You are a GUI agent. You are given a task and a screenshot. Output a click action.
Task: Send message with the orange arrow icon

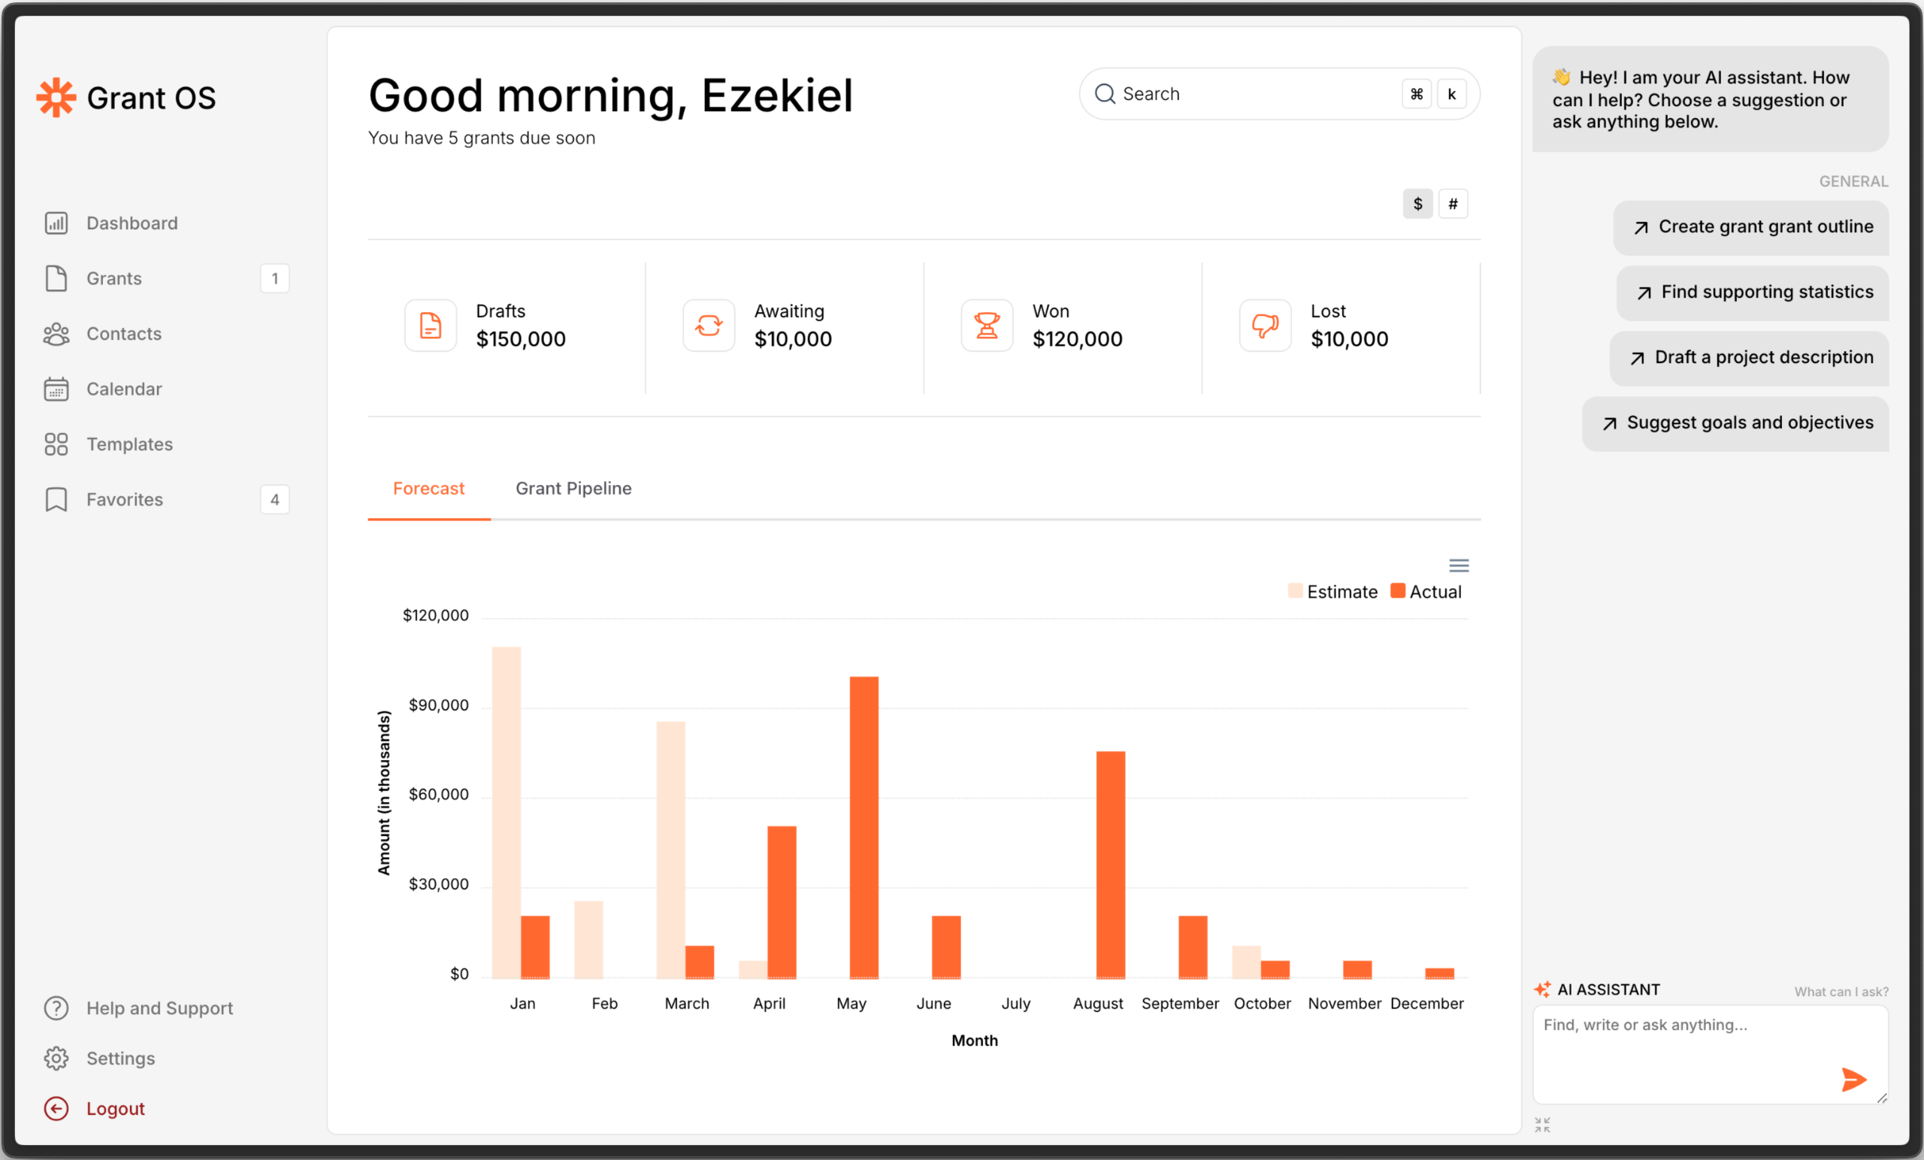(1853, 1080)
